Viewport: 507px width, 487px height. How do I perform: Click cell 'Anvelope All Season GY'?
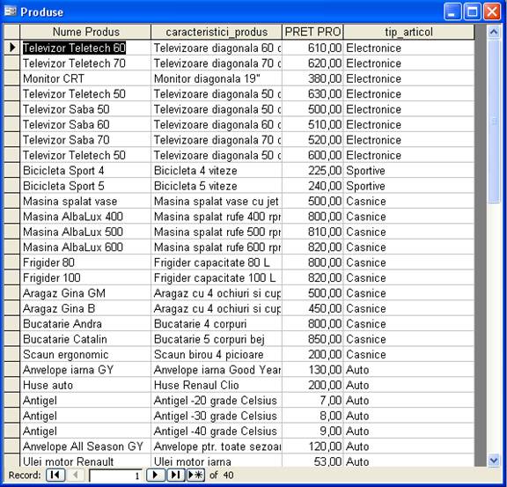pyautogui.click(x=85, y=446)
